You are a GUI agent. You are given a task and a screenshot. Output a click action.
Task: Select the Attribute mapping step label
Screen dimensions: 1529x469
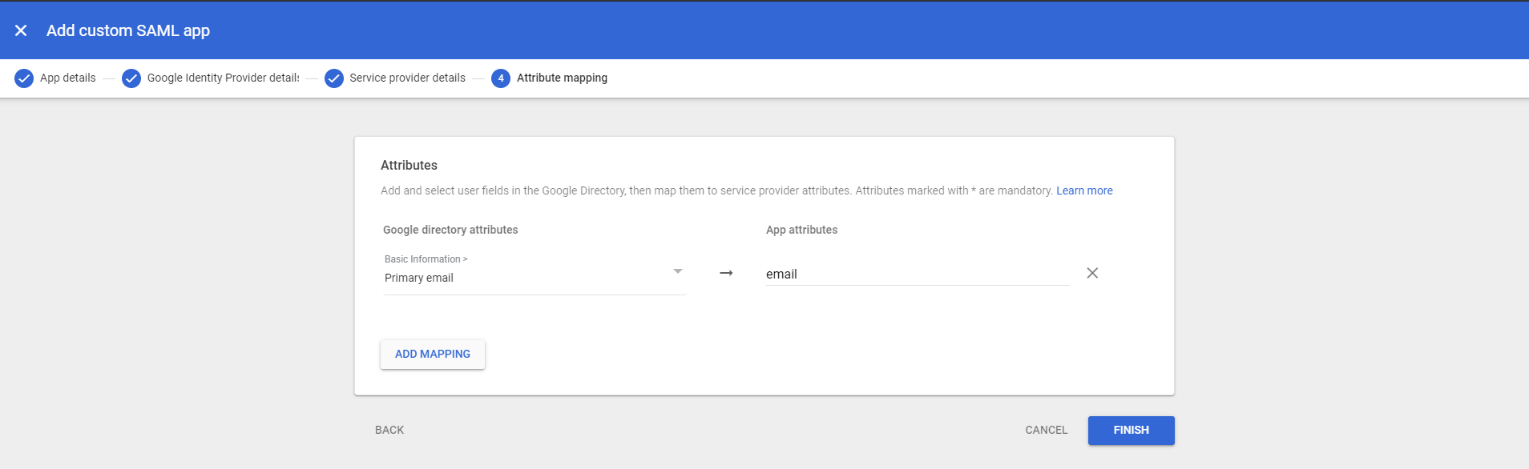(x=562, y=78)
